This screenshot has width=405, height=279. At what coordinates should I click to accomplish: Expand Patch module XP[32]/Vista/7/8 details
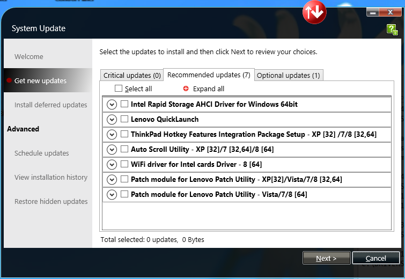pyautogui.click(x=112, y=180)
